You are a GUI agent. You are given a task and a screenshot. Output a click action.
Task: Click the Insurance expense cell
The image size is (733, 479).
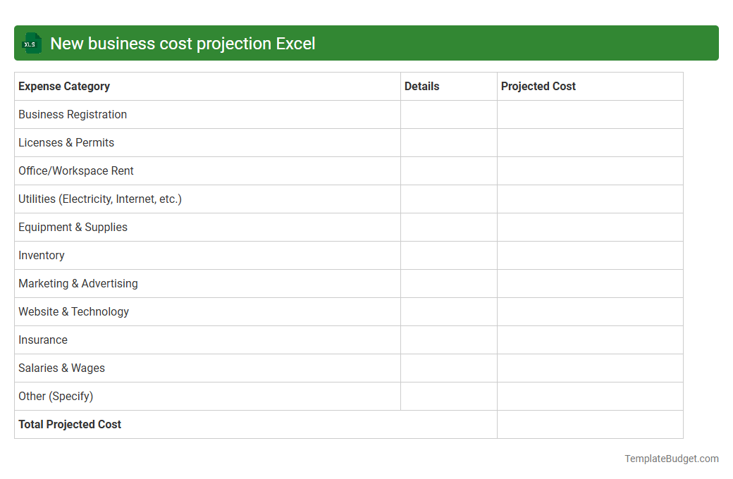(x=42, y=340)
